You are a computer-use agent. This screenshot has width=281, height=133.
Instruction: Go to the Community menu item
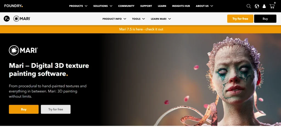[126, 6]
